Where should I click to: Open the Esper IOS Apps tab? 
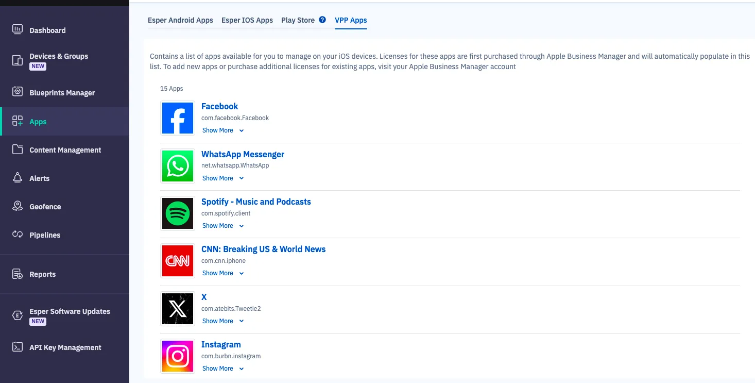coord(247,20)
